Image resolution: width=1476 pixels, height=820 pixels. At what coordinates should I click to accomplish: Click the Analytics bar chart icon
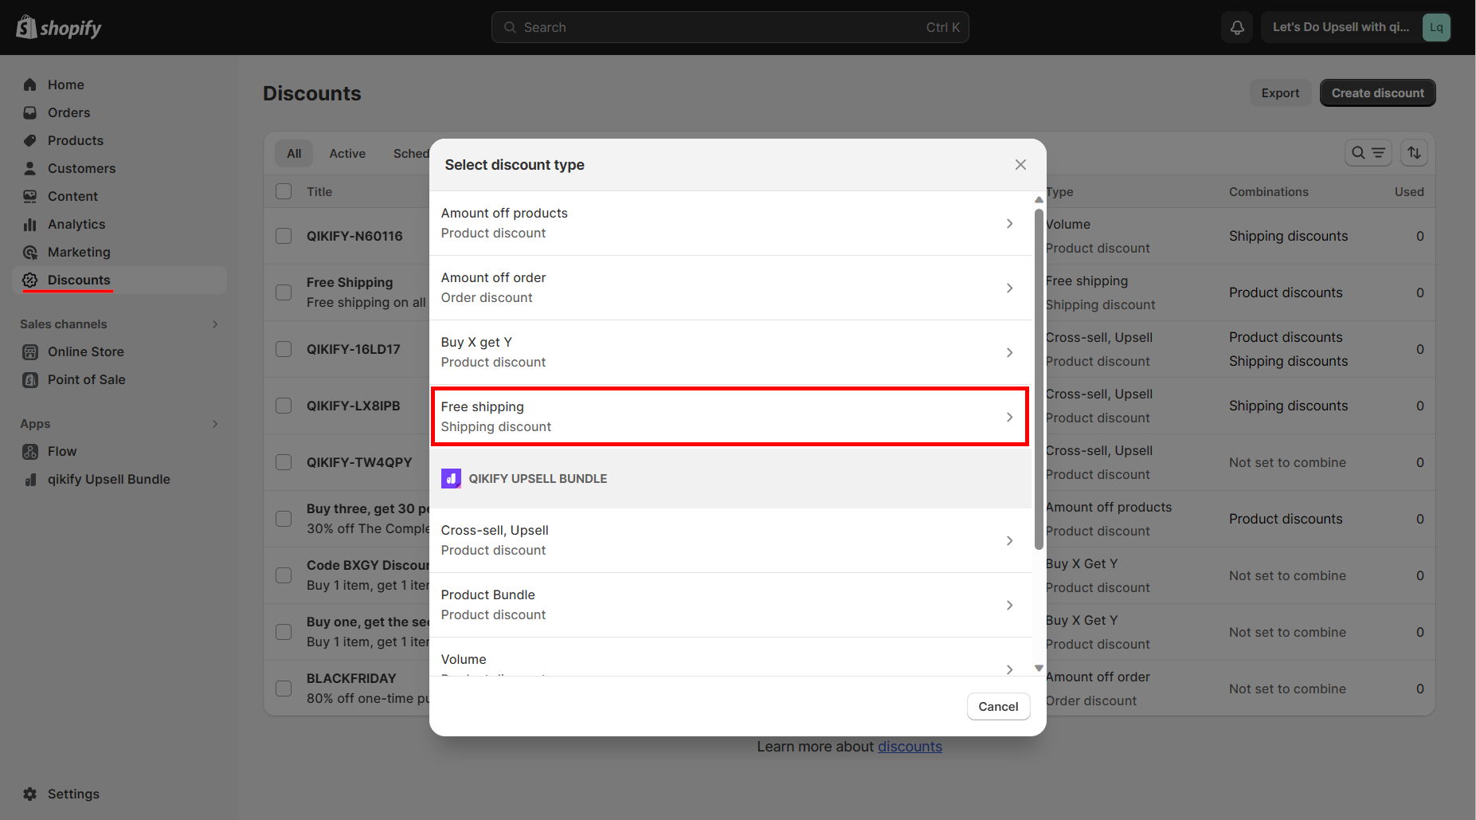[x=30, y=224]
